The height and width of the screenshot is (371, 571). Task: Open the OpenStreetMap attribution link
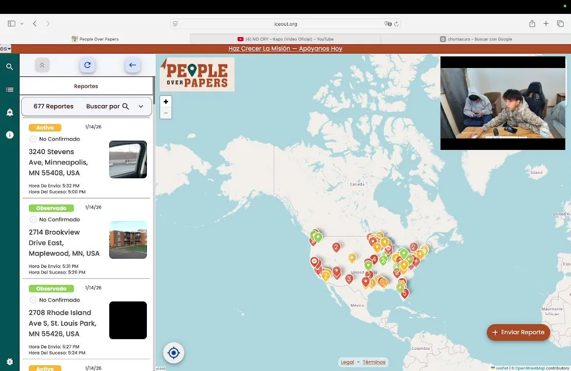click(x=530, y=368)
